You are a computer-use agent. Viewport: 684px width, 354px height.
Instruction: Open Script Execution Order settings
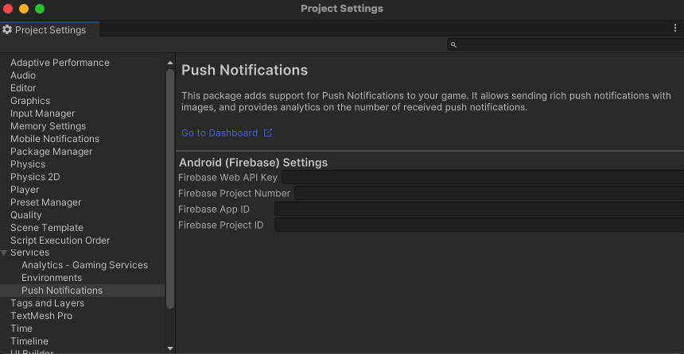coord(60,240)
